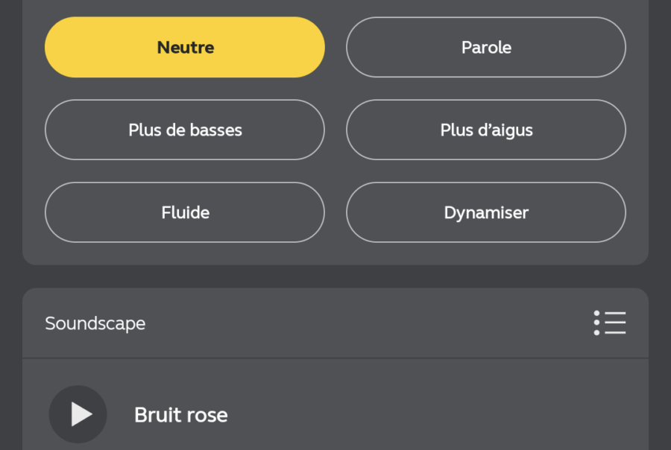Open the Soundscape list icon
The width and height of the screenshot is (671, 450).
click(x=610, y=323)
